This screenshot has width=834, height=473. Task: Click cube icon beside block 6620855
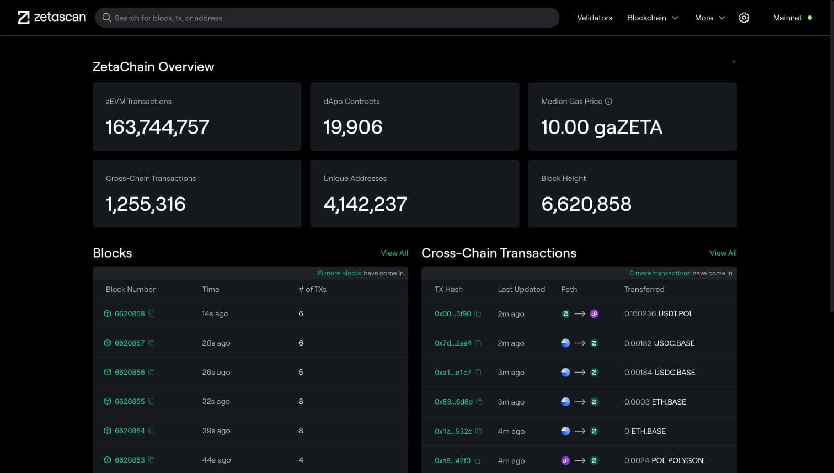pyautogui.click(x=108, y=401)
